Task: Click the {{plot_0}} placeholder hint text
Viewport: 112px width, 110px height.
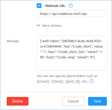Action: [73, 81]
